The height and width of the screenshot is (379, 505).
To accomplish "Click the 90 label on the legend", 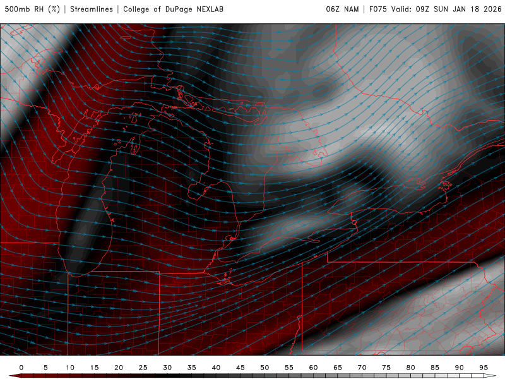I will tap(460, 368).
